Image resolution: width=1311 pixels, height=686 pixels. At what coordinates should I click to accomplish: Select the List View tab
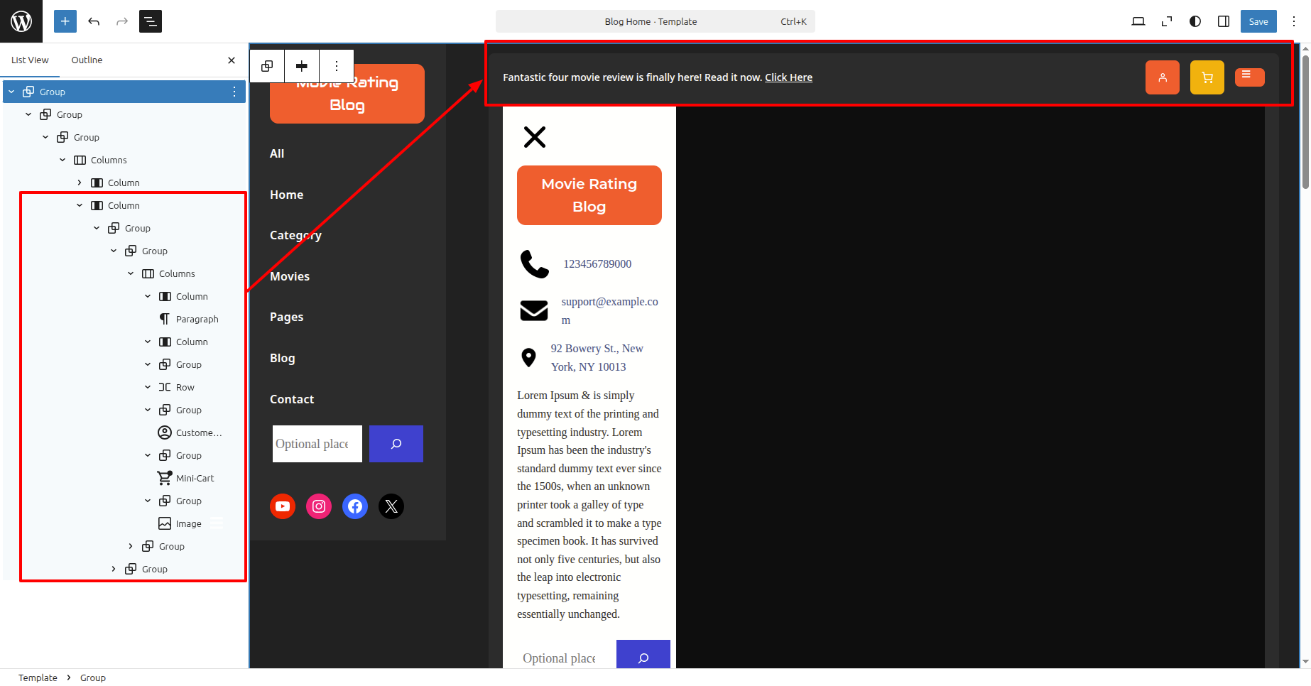(x=30, y=60)
